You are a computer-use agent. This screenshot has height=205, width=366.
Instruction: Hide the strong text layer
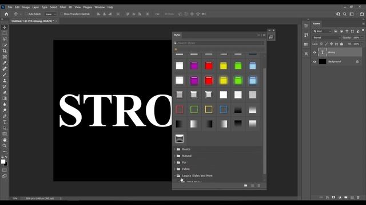315,52
